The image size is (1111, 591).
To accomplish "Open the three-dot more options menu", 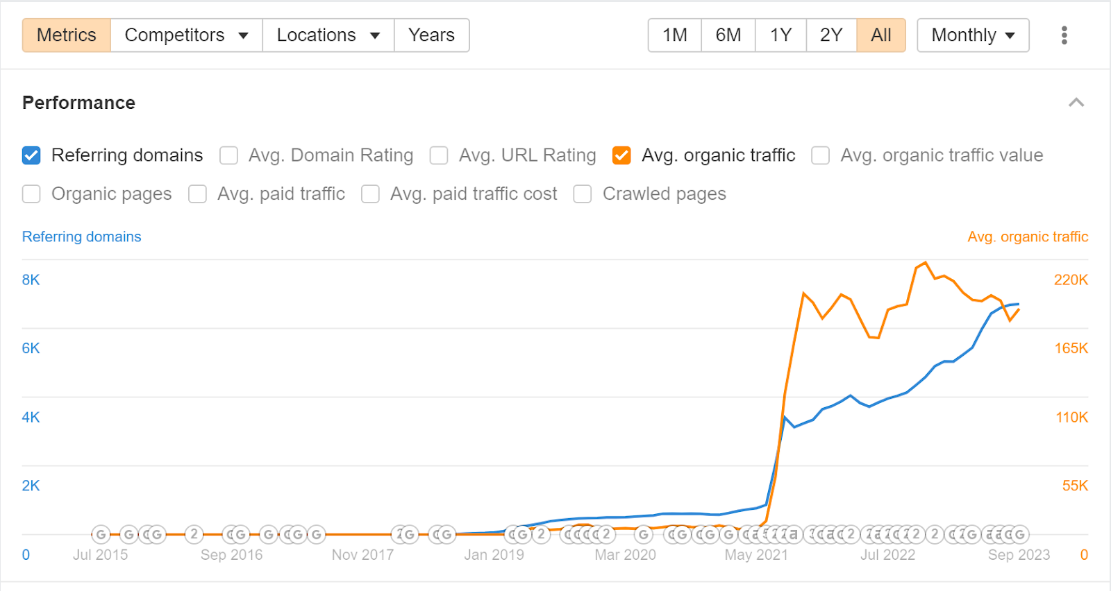I will click(x=1064, y=35).
